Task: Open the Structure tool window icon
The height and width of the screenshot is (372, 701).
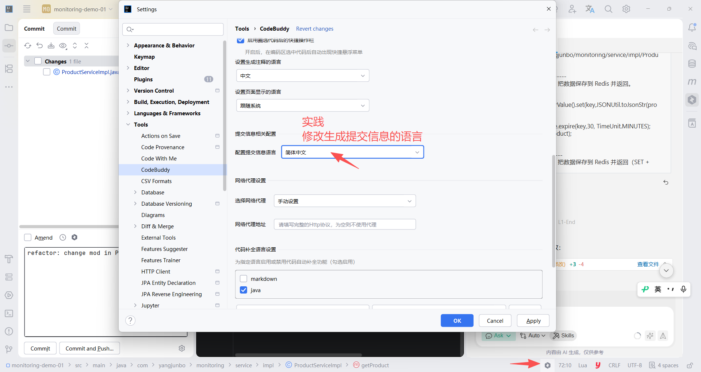Action: click(9, 69)
